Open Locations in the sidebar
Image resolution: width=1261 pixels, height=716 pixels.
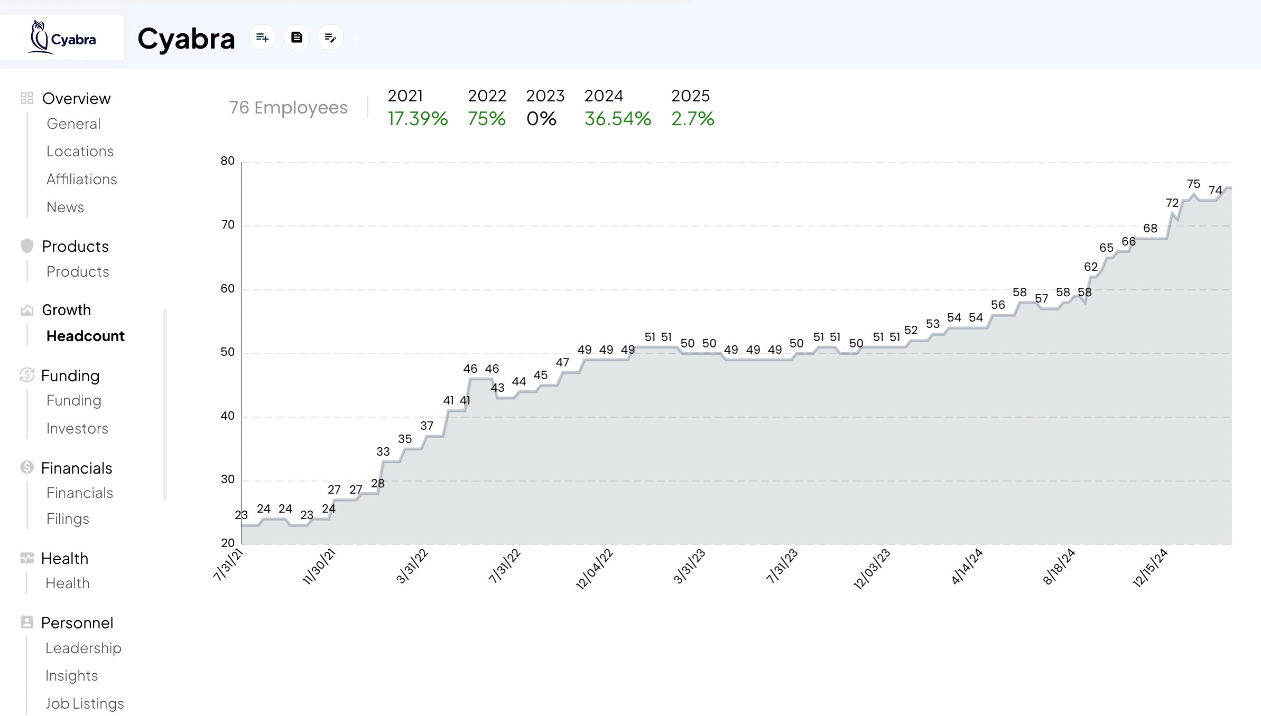(80, 151)
